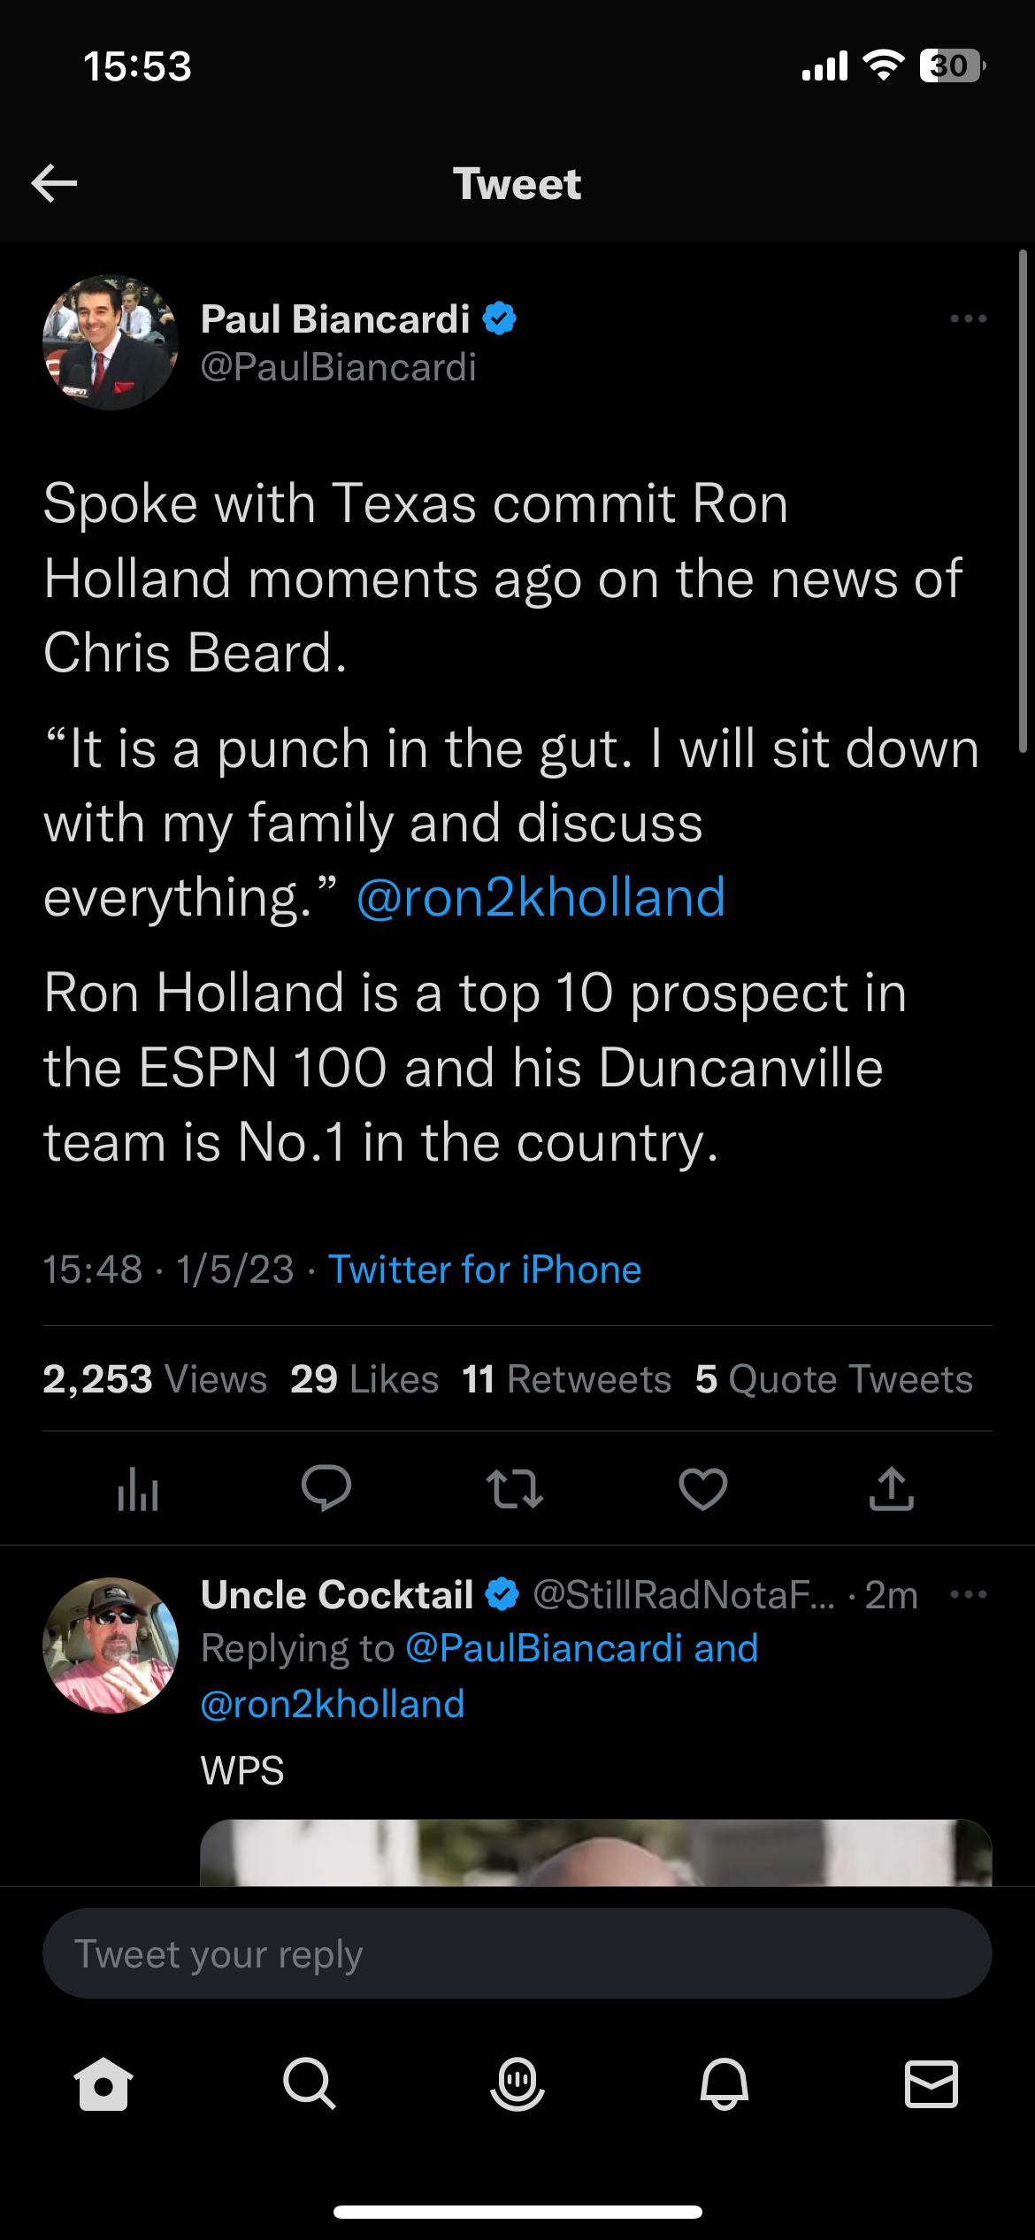Image resolution: width=1035 pixels, height=2240 pixels.
Task: Open the 5 Quote Tweets list
Action: click(x=833, y=1379)
